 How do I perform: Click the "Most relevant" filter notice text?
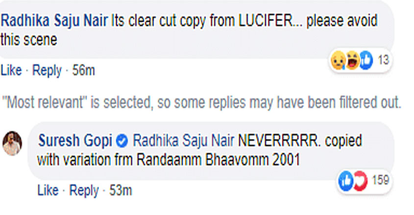tap(201, 102)
